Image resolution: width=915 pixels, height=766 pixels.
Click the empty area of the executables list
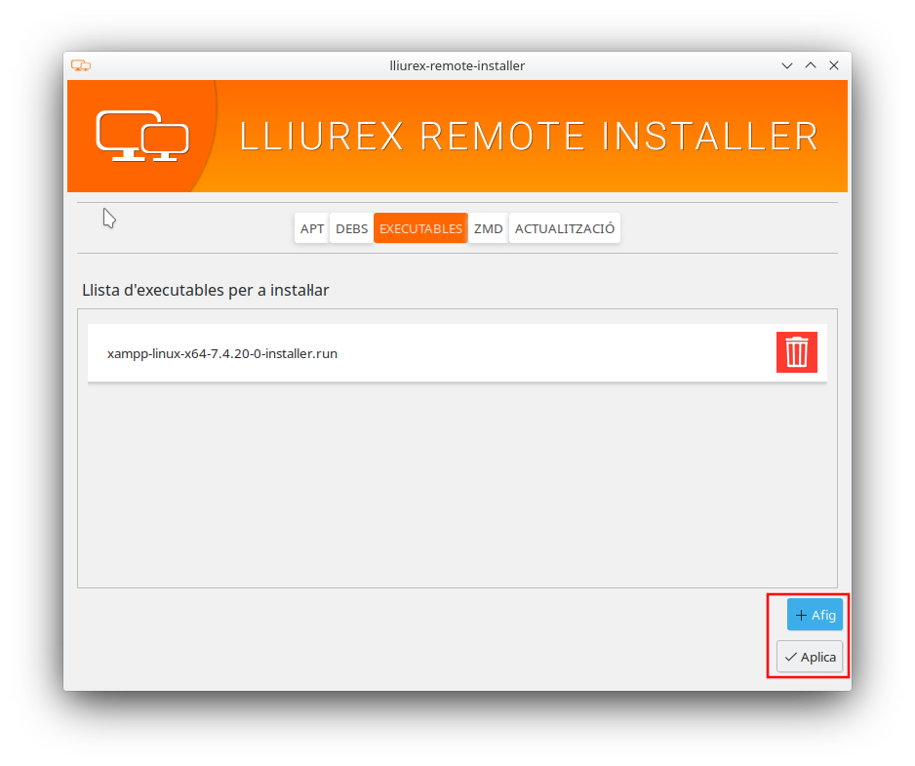click(x=457, y=488)
